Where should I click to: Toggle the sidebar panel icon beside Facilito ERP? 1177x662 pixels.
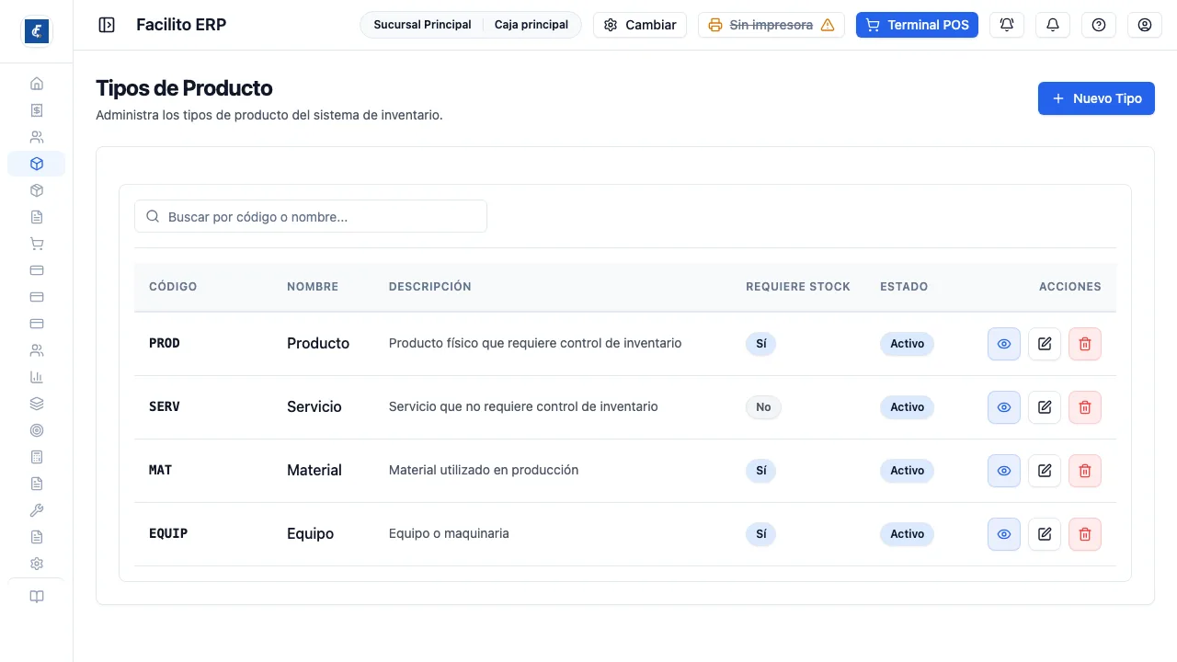pos(107,25)
